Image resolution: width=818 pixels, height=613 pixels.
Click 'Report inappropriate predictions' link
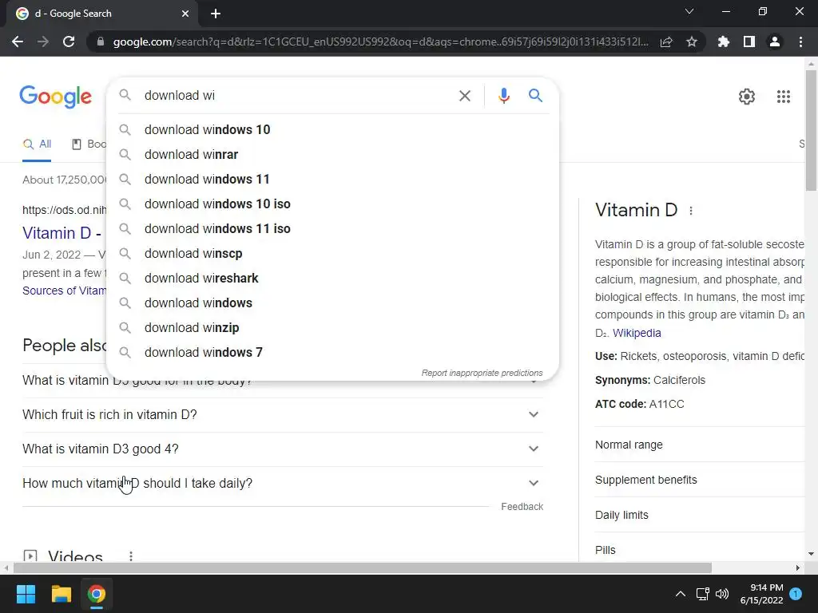pyautogui.click(x=482, y=373)
